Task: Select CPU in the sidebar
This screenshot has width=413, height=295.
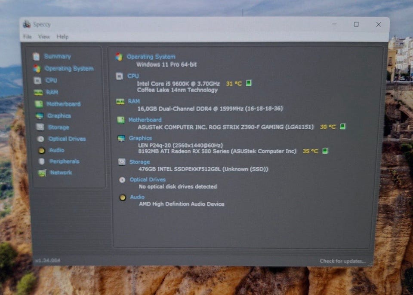Action: point(51,80)
